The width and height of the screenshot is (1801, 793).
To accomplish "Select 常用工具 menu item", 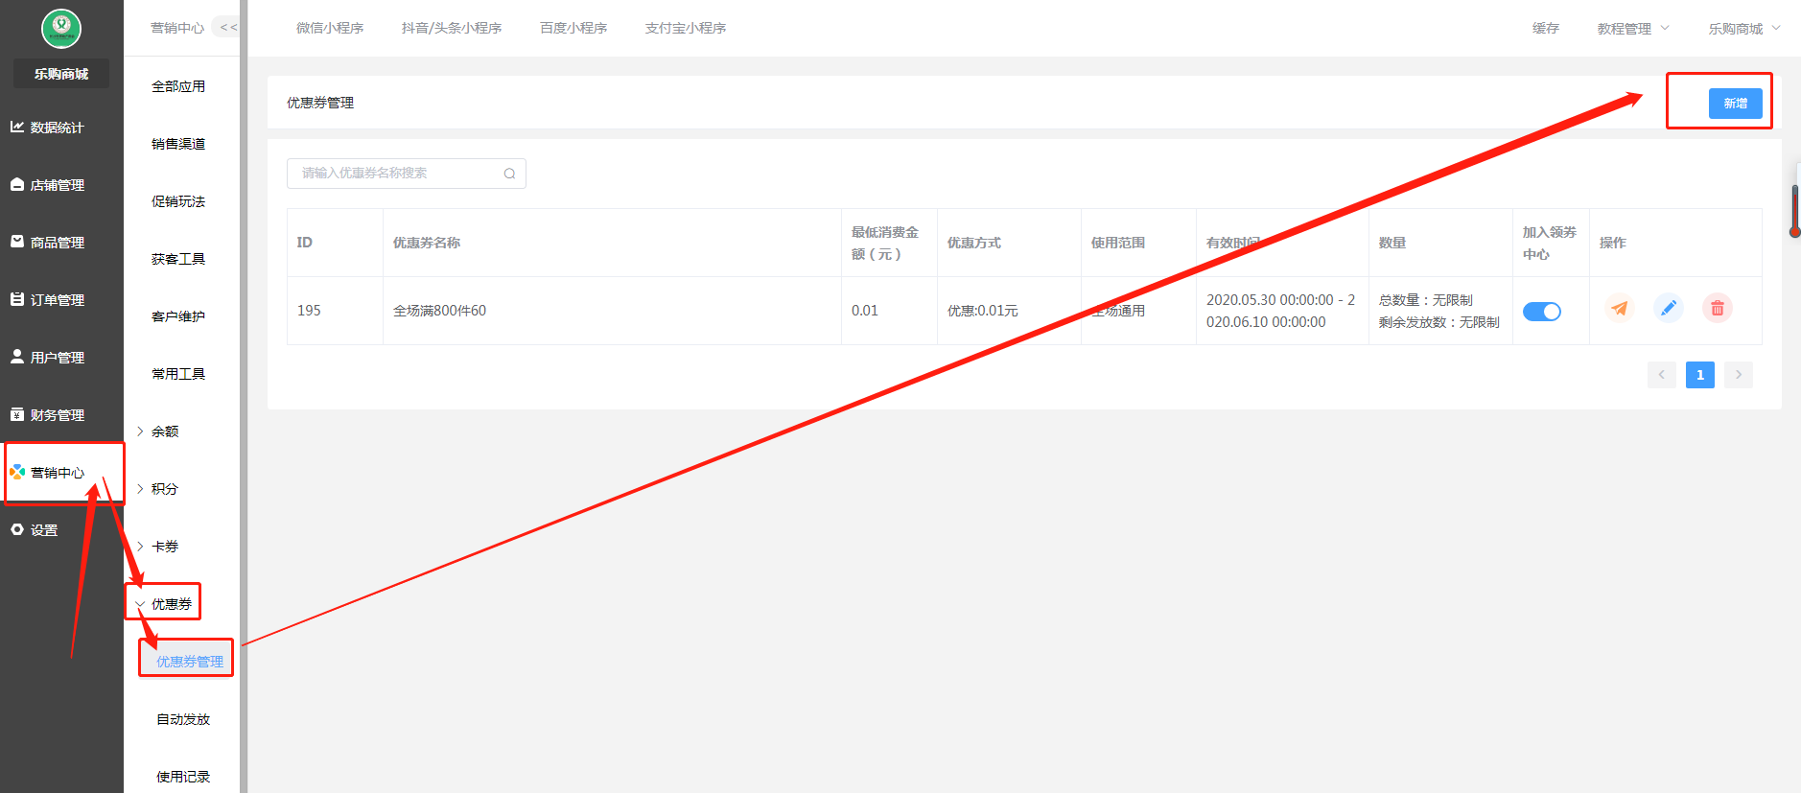I will [x=178, y=374].
